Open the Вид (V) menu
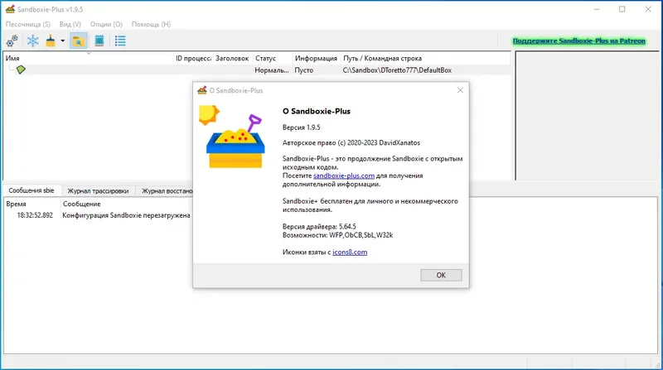The width and height of the screenshot is (663, 370). point(70,25)
